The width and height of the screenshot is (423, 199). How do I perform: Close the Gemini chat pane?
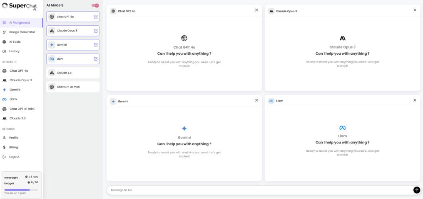(x=256, y=100)
